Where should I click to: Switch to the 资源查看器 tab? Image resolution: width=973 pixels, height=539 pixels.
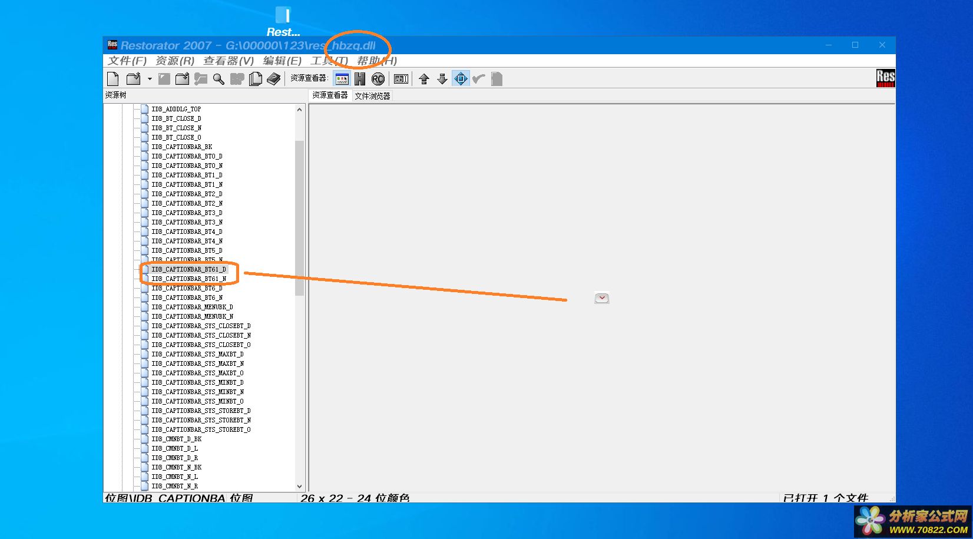click(x=330, y=95)
